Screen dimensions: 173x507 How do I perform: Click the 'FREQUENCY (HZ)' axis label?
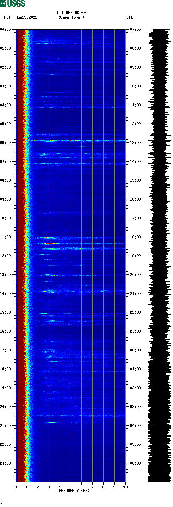tap(74, 490)
